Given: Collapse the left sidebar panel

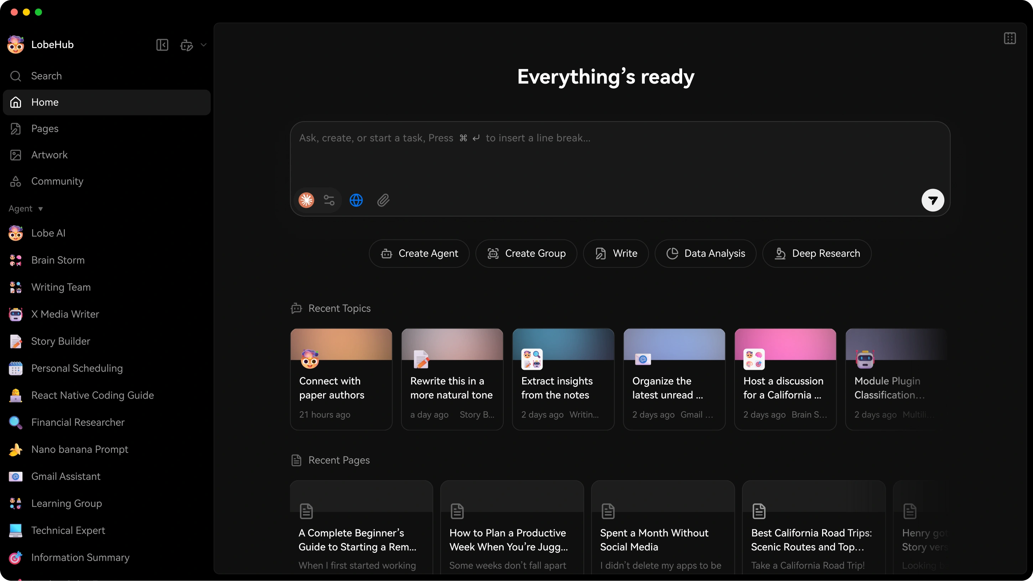Looking at the screenshot, I should click(x=162, y=45).
